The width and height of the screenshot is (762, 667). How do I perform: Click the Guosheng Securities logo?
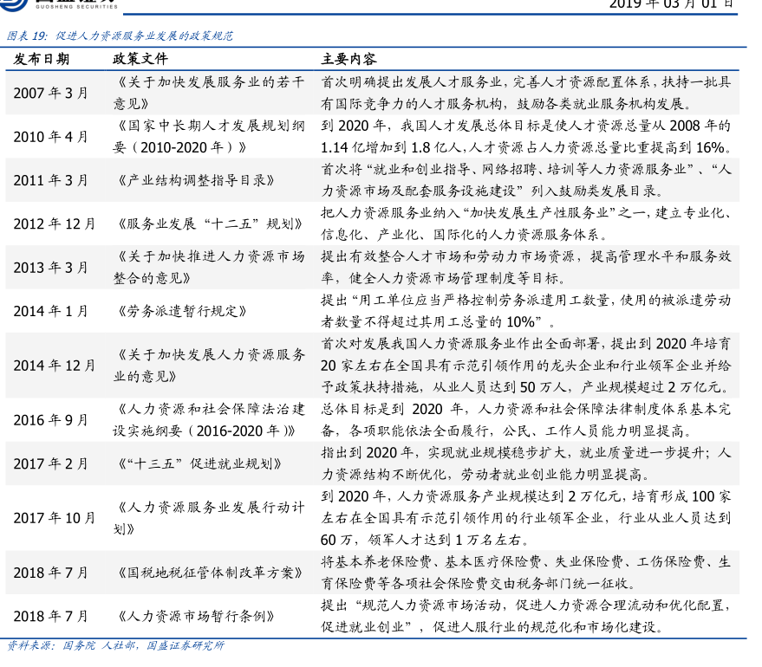62,4
